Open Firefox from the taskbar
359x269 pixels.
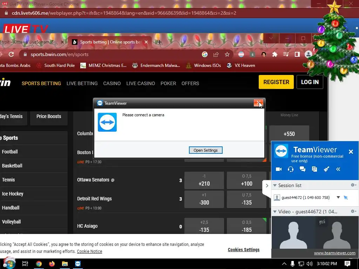[x=52, y=264]
